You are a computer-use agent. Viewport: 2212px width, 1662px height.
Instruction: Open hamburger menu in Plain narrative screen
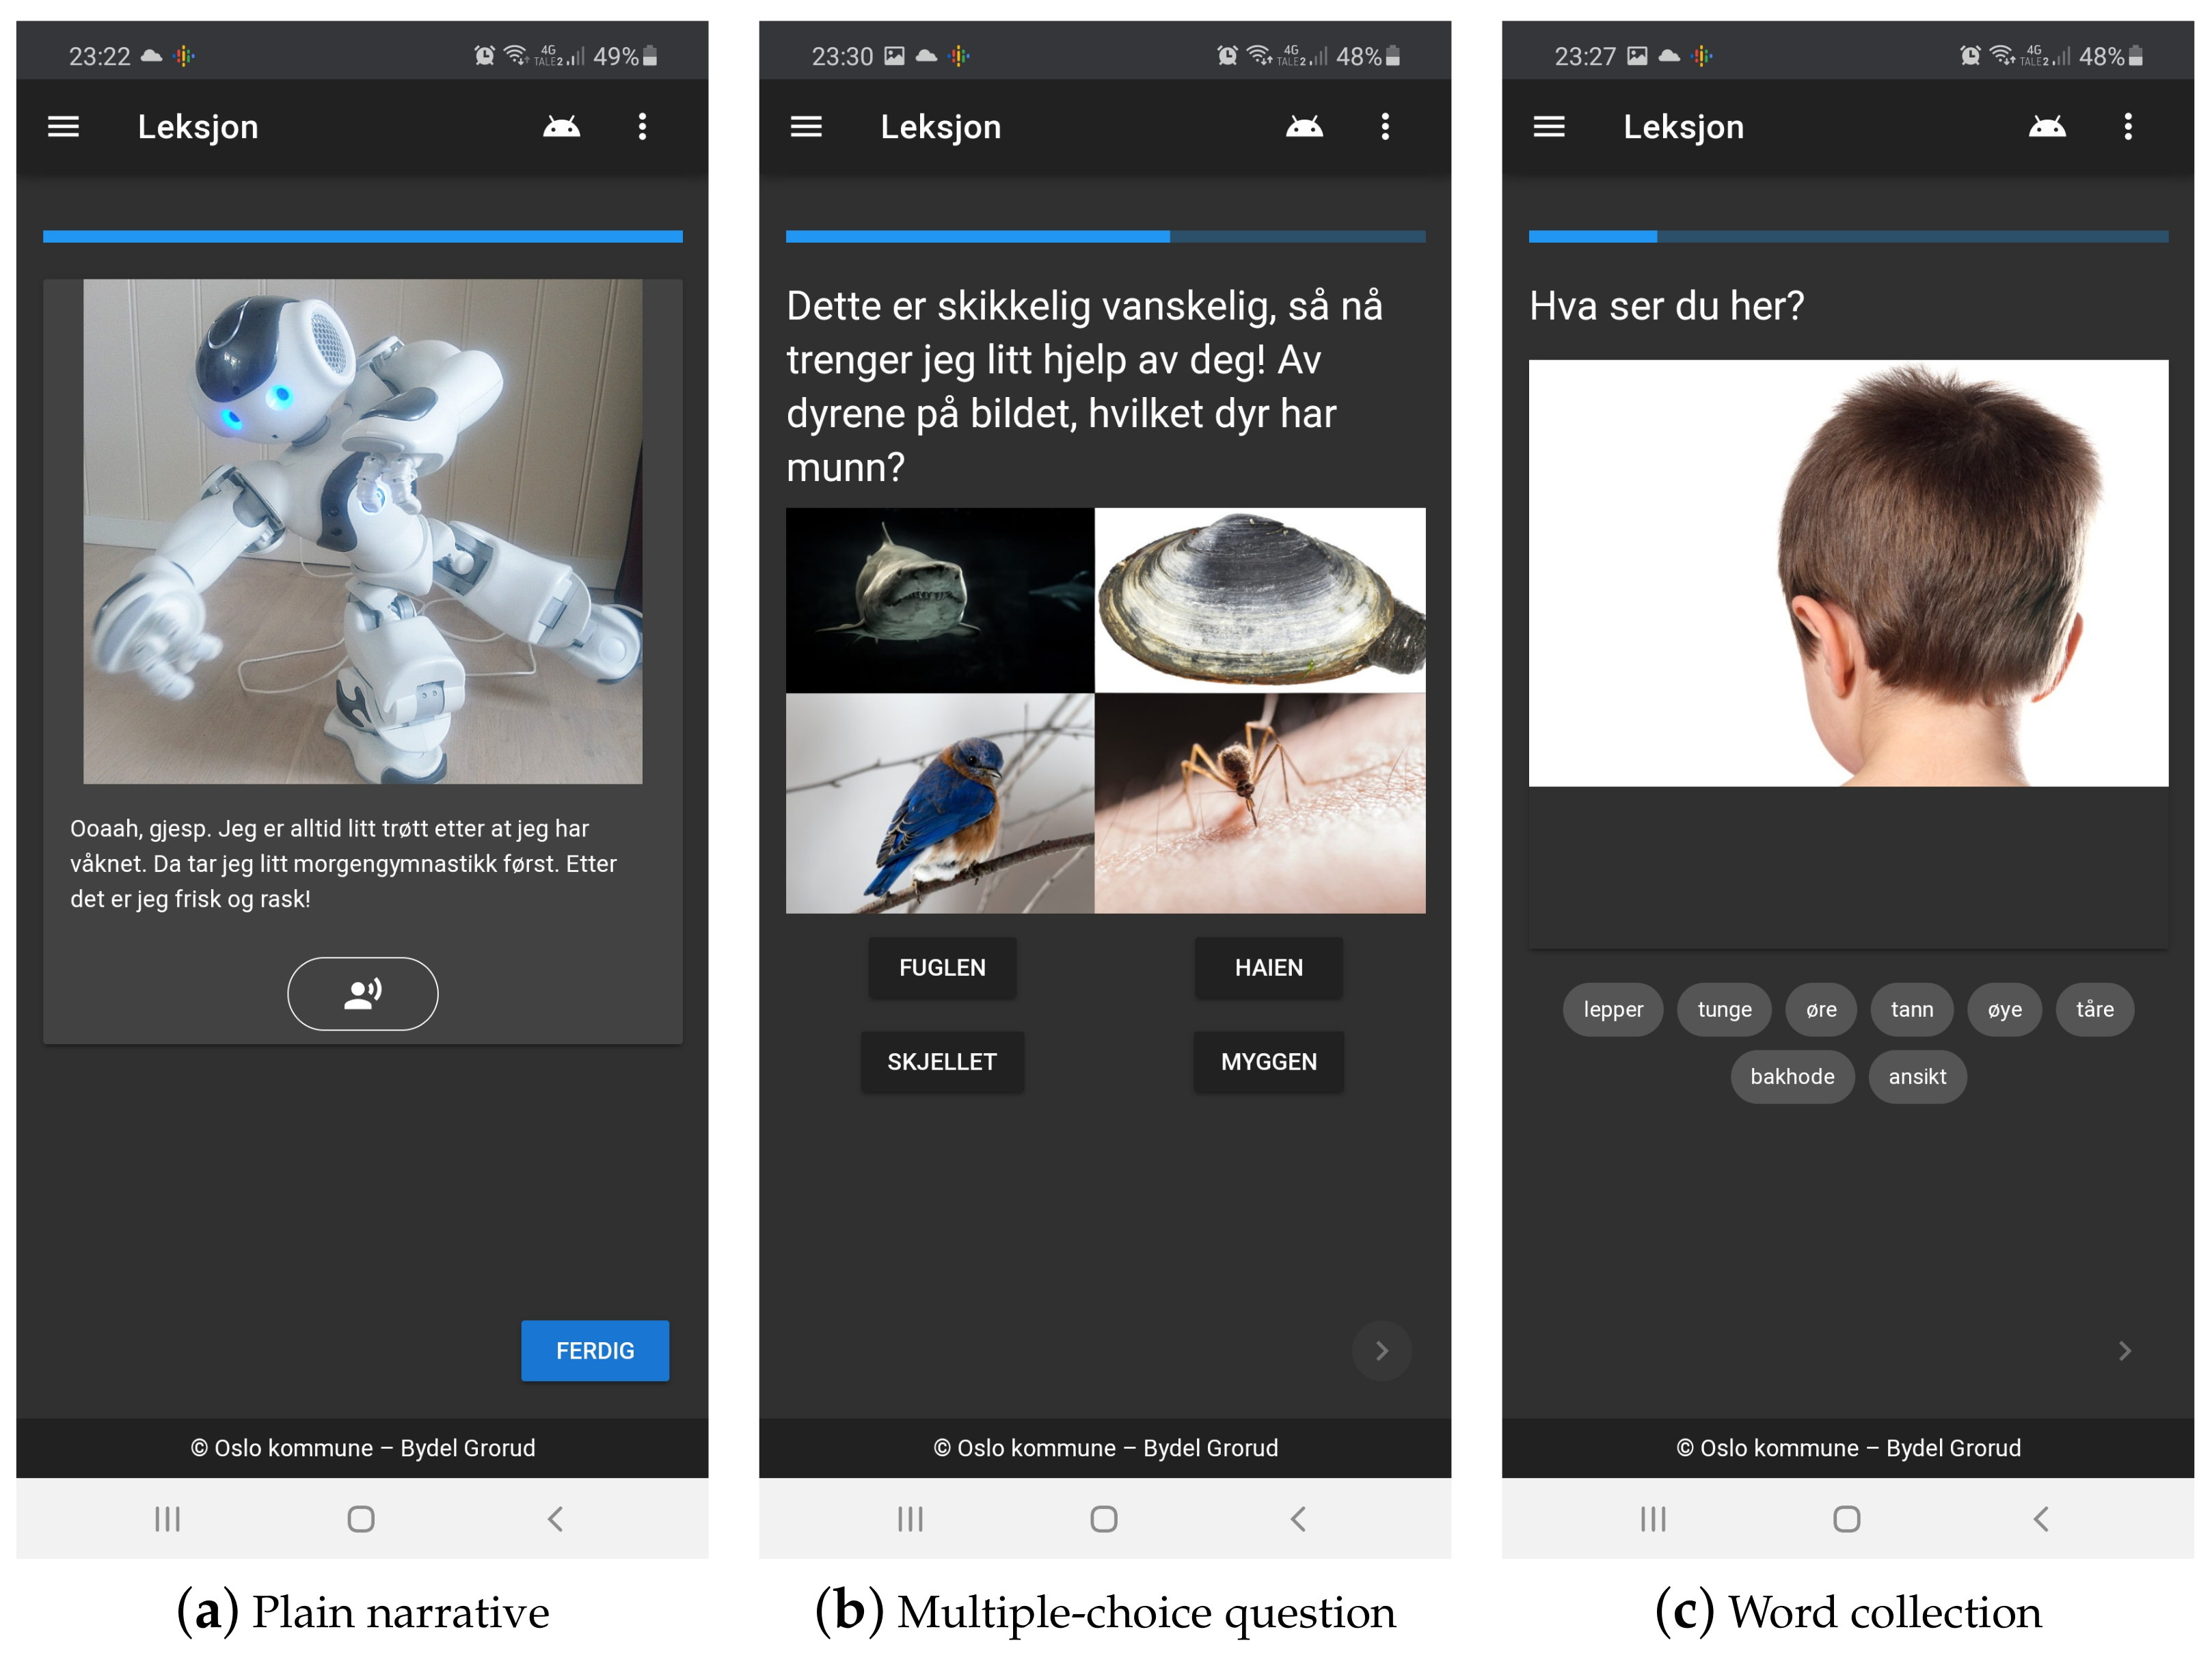[x=64, y=127]
